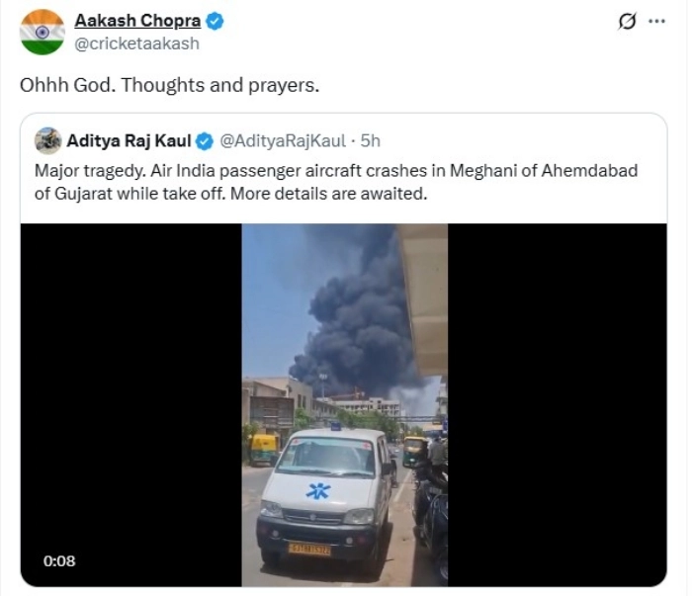692x596 pixels.
Task: Open Grok explain icon on the post
Action: tap(627, 22)
